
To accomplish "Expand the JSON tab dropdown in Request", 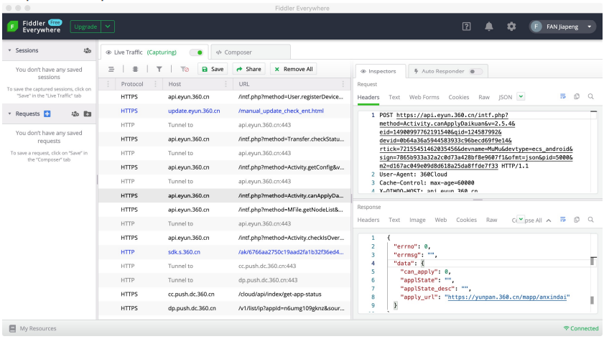I will click(521, 96).
